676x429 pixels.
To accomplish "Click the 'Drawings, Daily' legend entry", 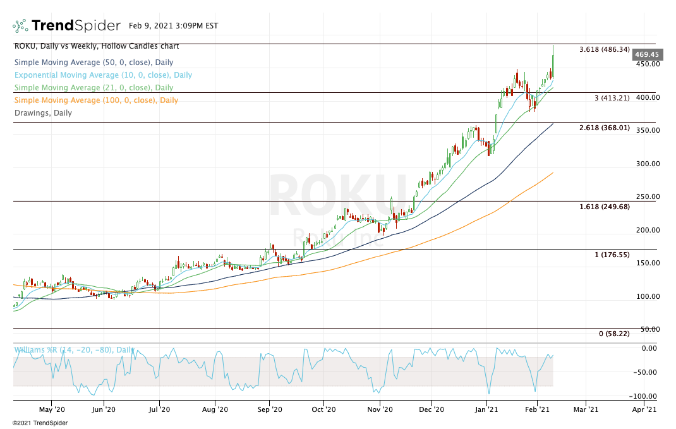I will 43,113.
